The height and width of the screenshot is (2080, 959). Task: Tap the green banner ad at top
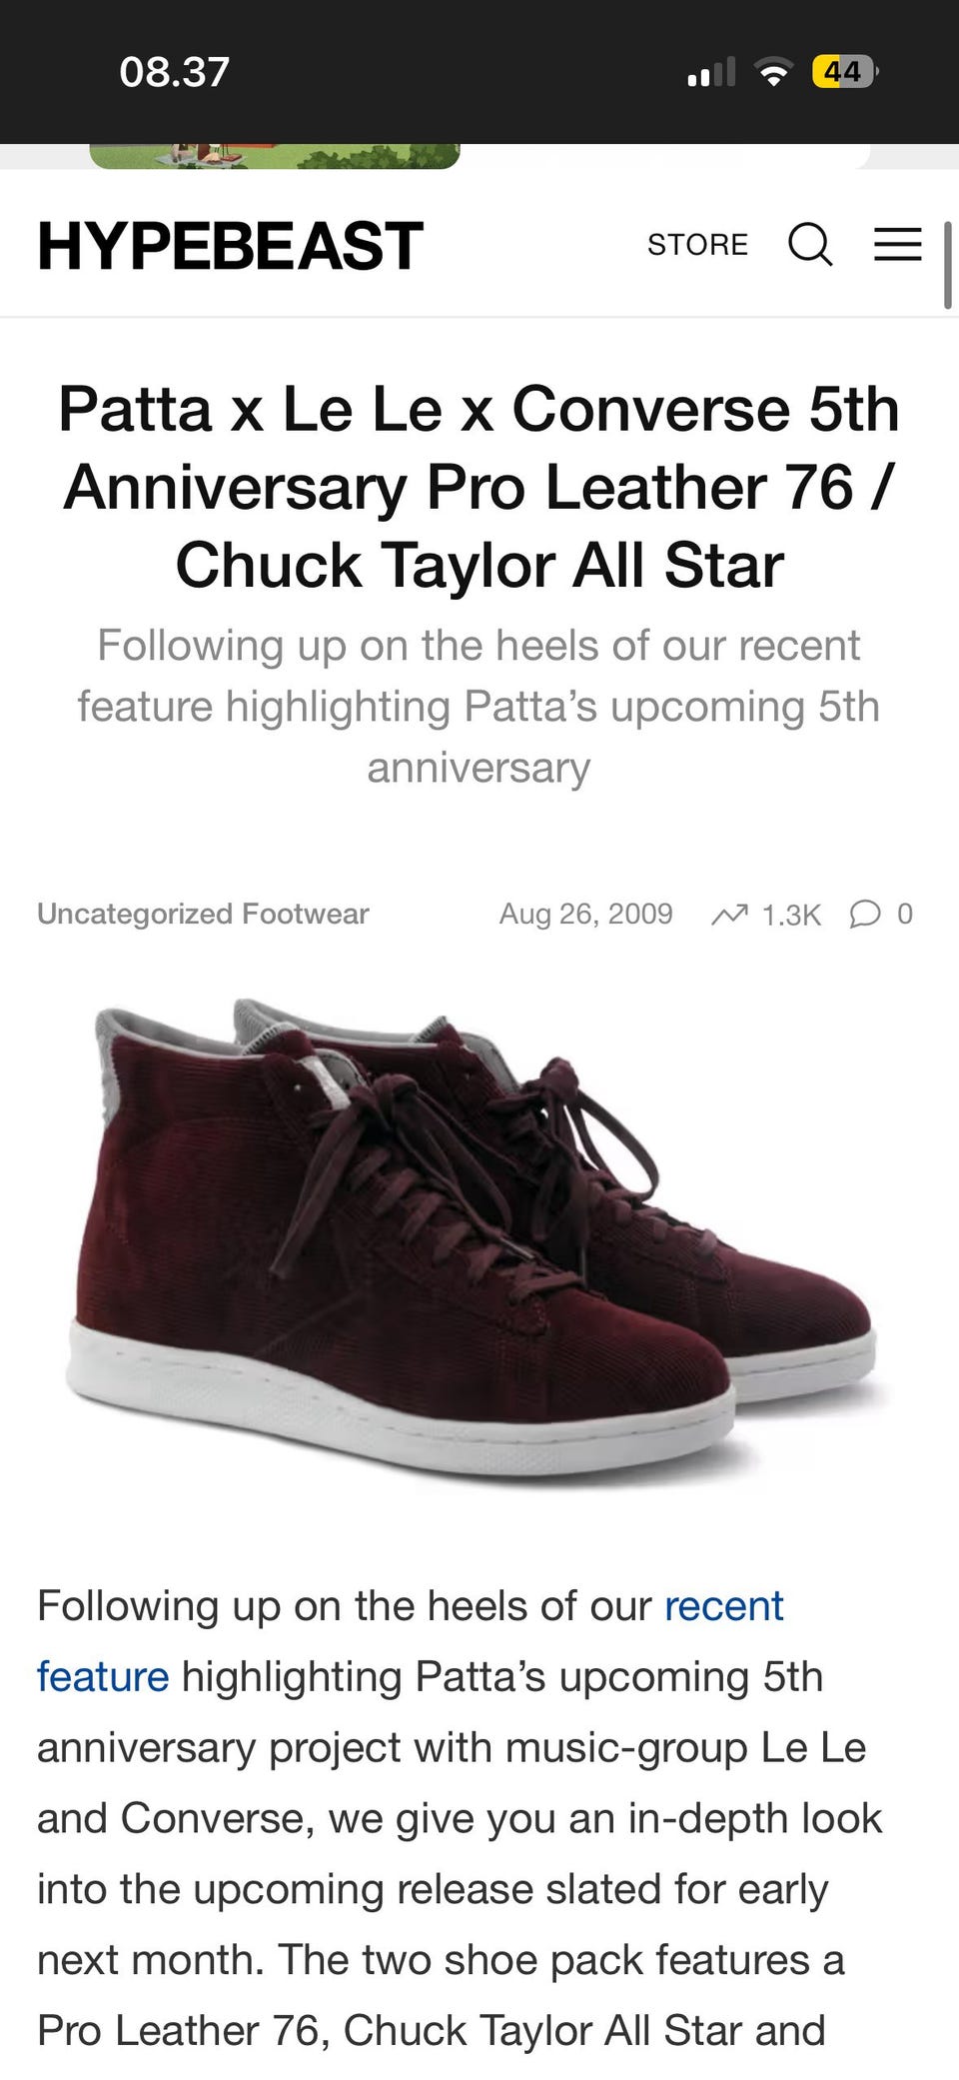275,156
